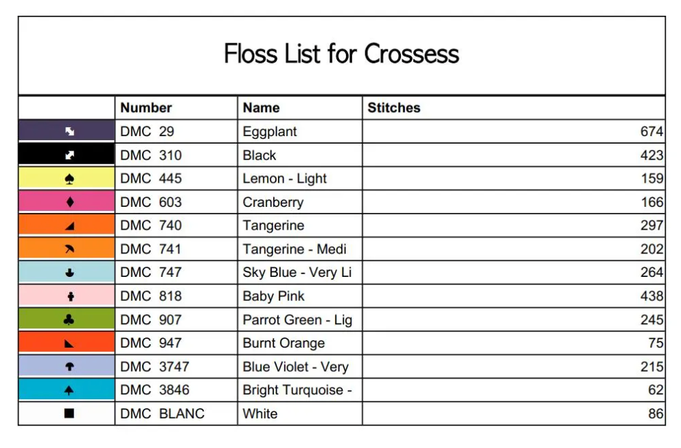Click the Eggplant purple color swatch
This screenshot has width=681, height=448.
click(41, 131)
